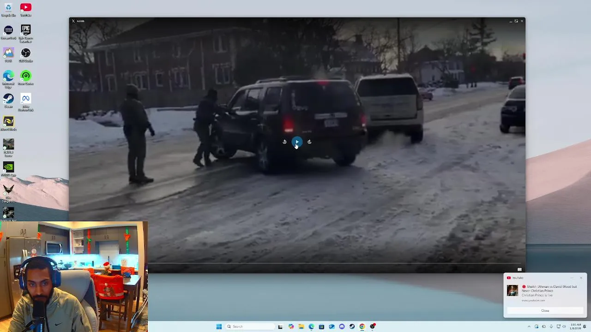Open Discord from the taskbar

point(342,326)
